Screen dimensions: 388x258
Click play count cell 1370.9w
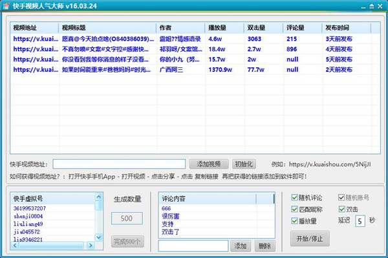[x=221, y=70]
